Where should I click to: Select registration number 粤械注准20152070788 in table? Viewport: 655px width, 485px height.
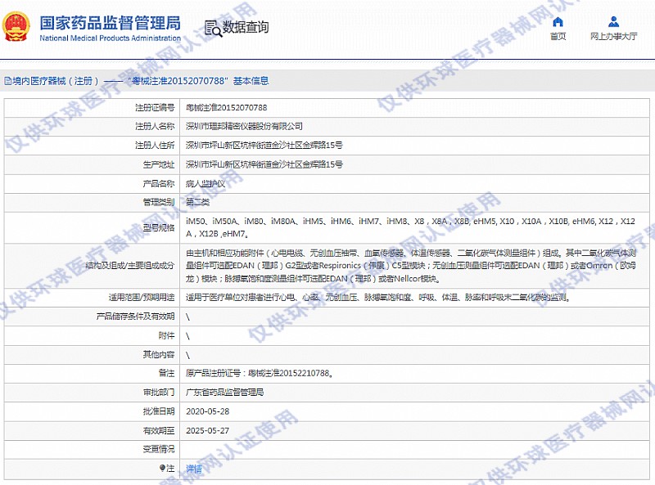point(227,108)
